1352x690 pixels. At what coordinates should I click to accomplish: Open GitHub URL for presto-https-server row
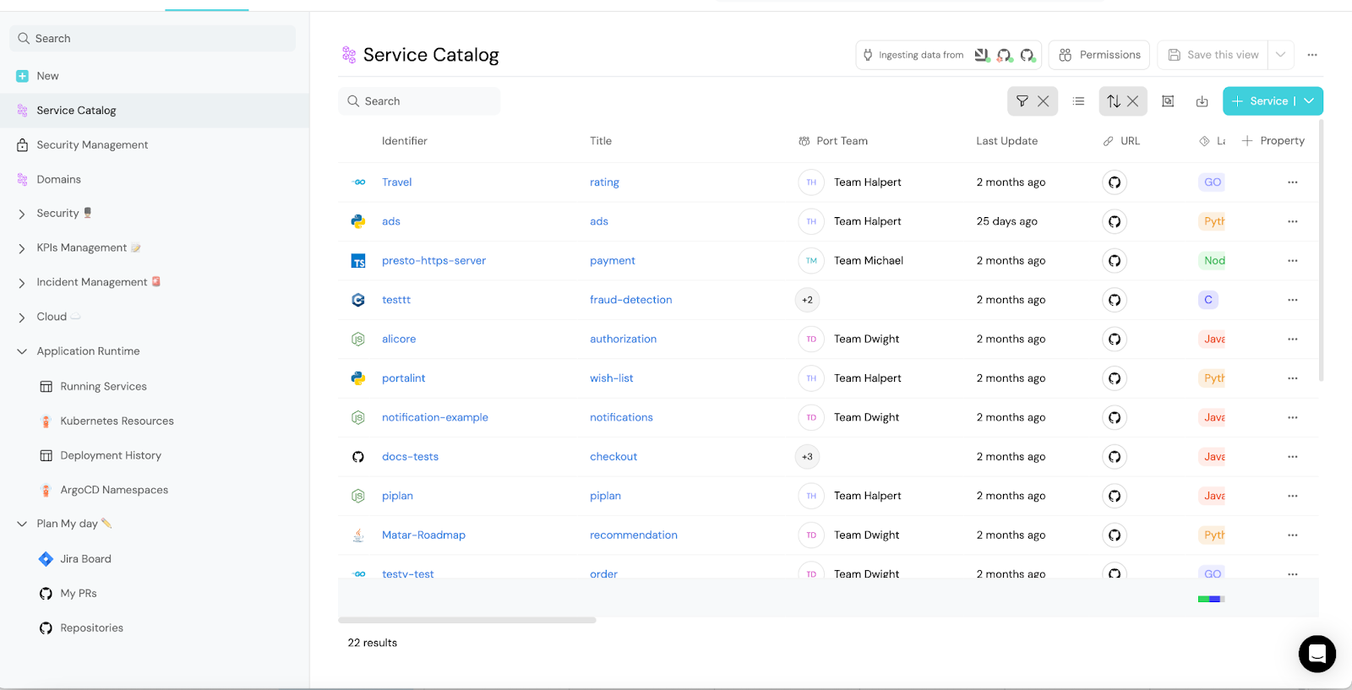click(x=1115, y=261)
